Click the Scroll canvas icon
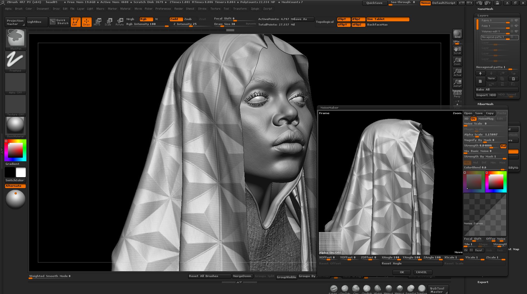Image resolution: width=527 pixels, height=294 pixels. 457,50
